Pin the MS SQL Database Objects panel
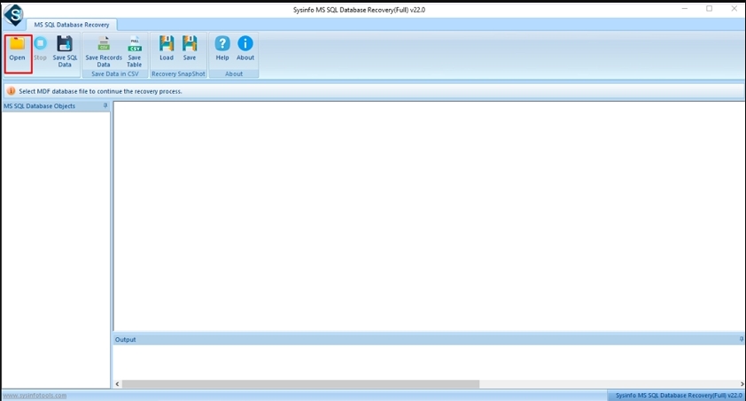The width and height of the screenshot is (746, 401). (105, 105)
